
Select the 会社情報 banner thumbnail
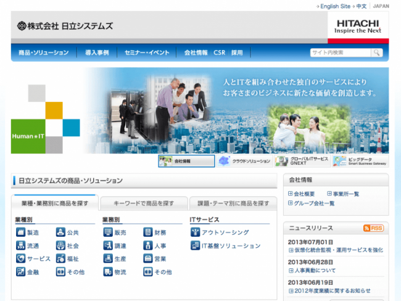coord(186,161)
